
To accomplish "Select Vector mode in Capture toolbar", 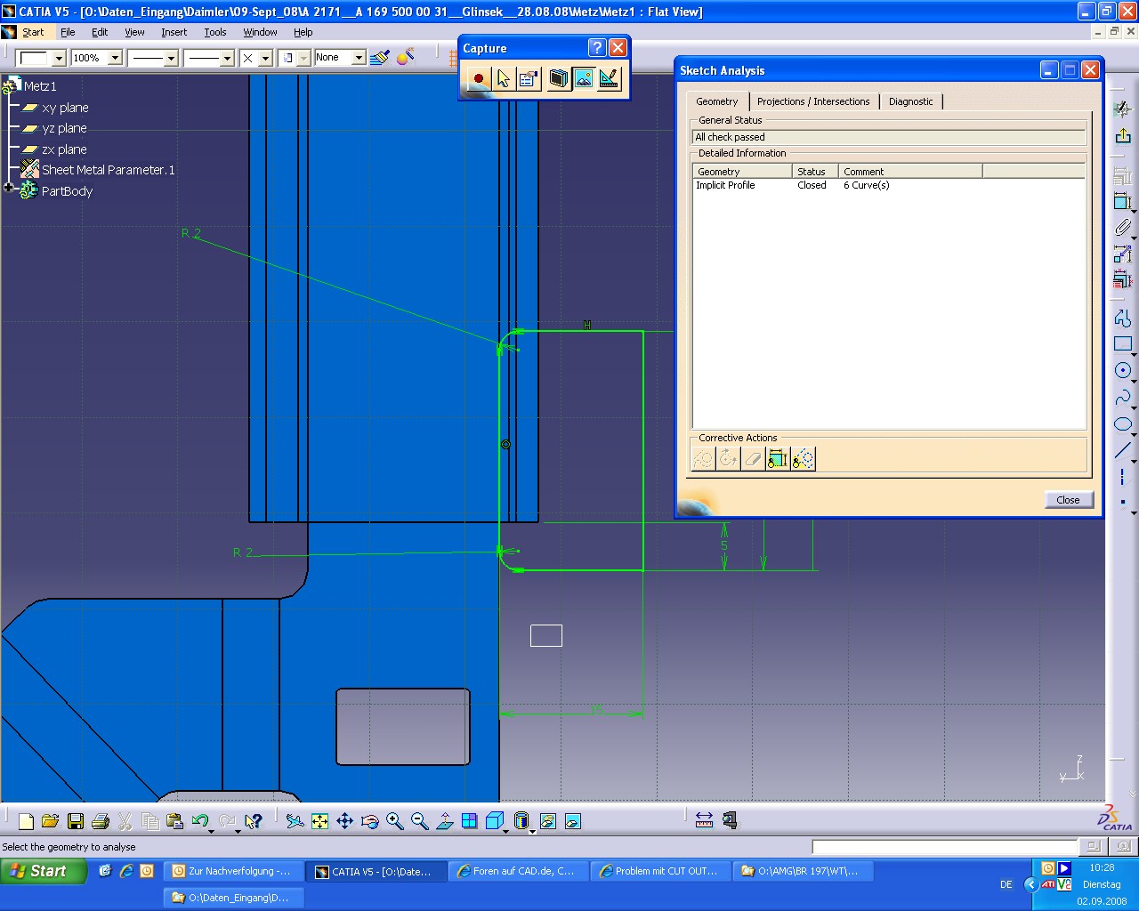I will [609, 79].
